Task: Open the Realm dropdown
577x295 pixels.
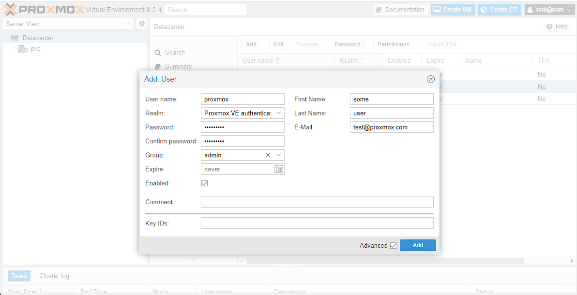Action: 278,113
